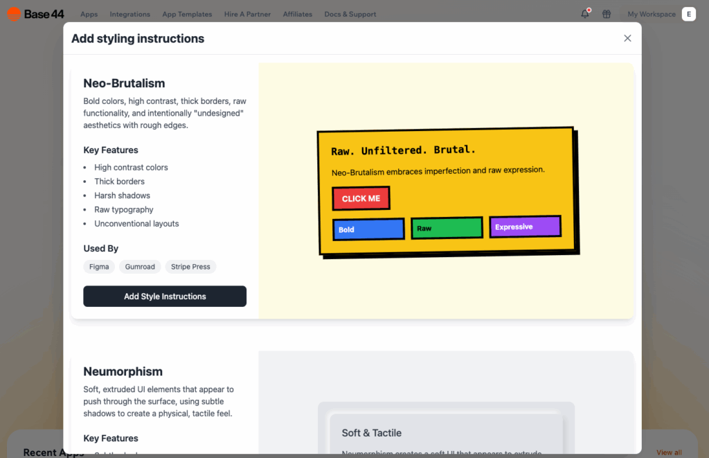This screenshot has height=458, width=709.
Task: Open the Affiliates link
Action: (x=297, y=14)
